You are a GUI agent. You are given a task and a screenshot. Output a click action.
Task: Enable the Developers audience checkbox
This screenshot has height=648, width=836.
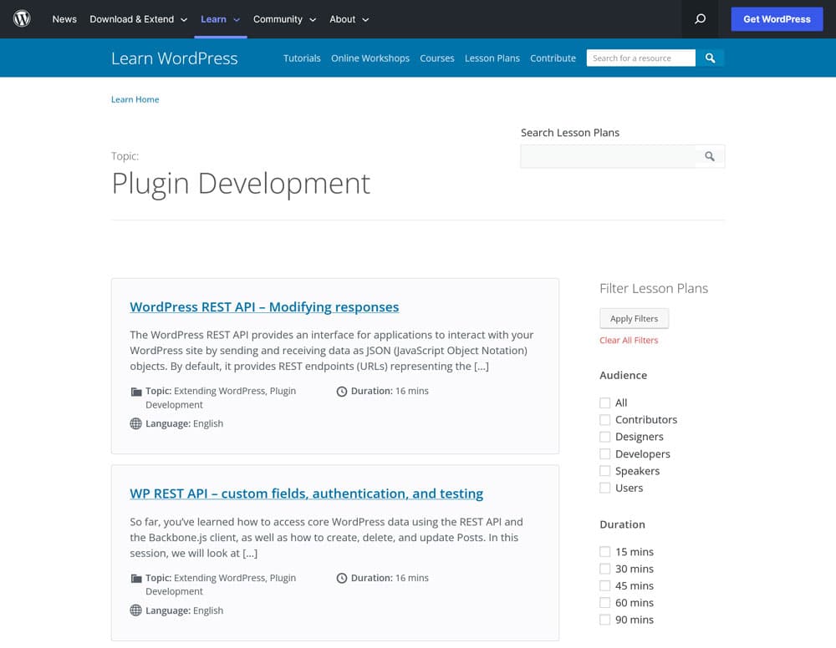point(605,454)
